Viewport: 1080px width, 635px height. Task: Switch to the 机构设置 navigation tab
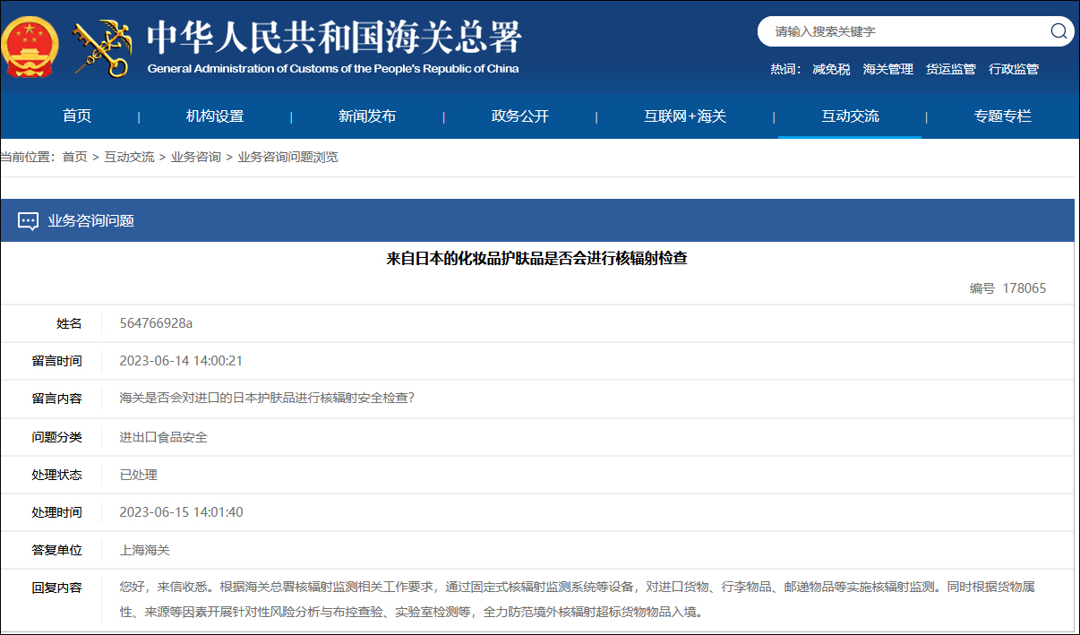point(215,116)
